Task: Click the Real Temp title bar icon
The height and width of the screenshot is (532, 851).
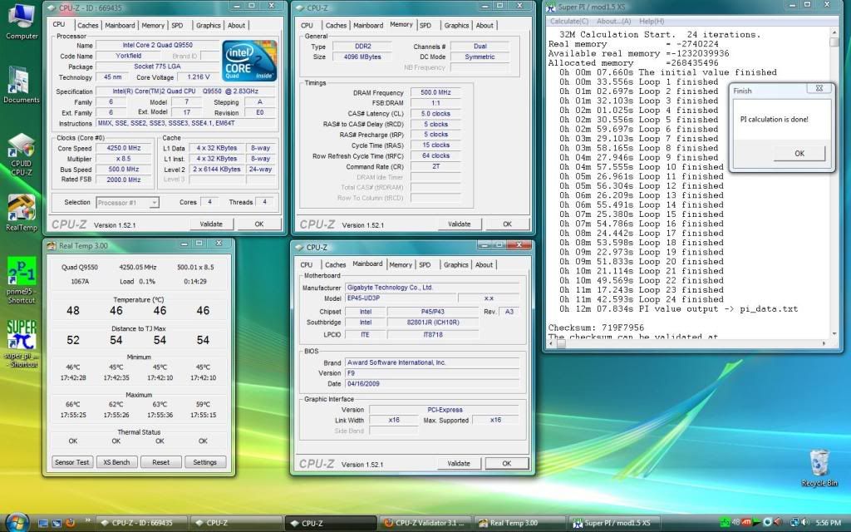Action: point(52,246)
